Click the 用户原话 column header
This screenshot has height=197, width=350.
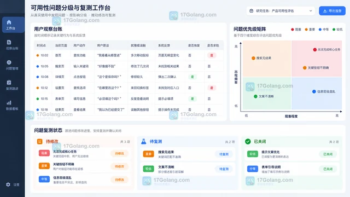(x=103, y=45)
